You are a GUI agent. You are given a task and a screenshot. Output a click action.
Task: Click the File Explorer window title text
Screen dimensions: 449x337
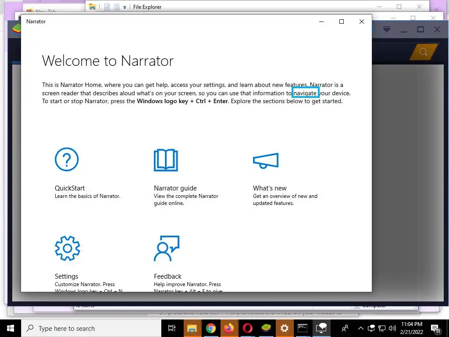click(147, 7)
